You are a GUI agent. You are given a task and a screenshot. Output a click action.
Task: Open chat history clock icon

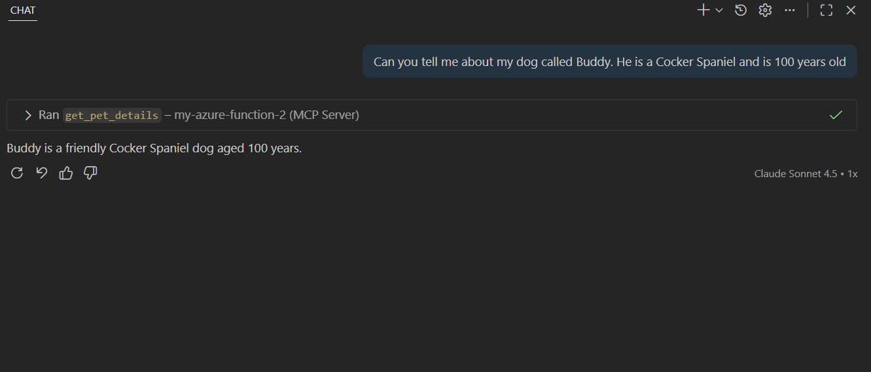(741, 10)
